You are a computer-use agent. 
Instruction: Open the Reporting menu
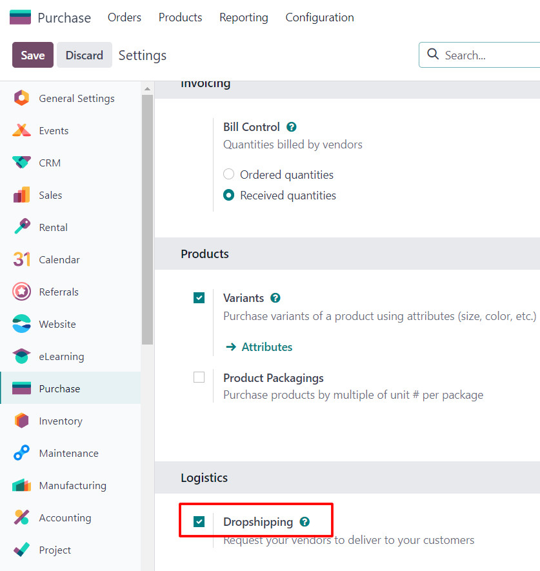click(x=244, y=17)
